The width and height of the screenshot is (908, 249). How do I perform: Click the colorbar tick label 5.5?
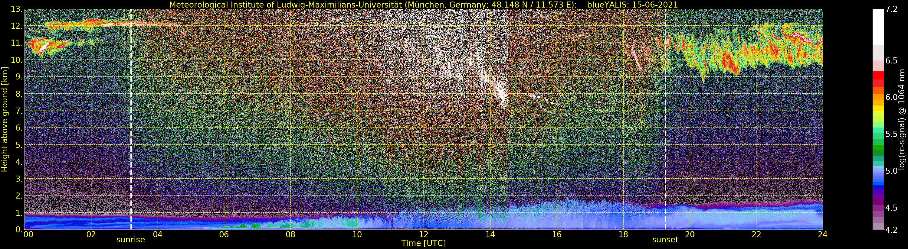coord(891,134)
